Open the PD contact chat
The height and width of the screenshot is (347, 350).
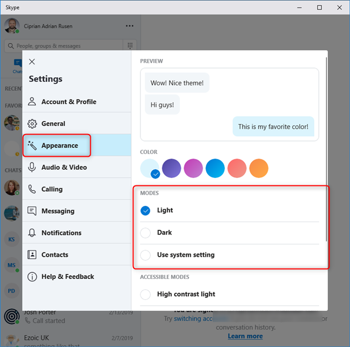coord(11,291)
